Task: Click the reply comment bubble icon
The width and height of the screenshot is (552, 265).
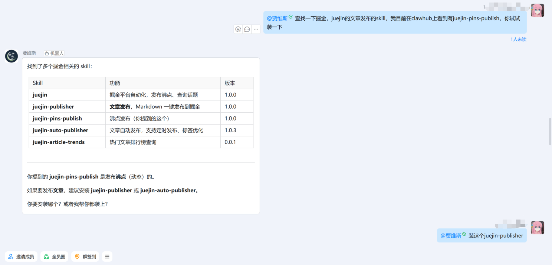Action: pos(247,29)
